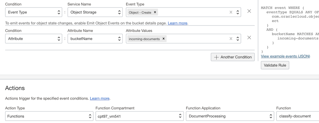Clear all selected Event Type values

click(231, 12)
